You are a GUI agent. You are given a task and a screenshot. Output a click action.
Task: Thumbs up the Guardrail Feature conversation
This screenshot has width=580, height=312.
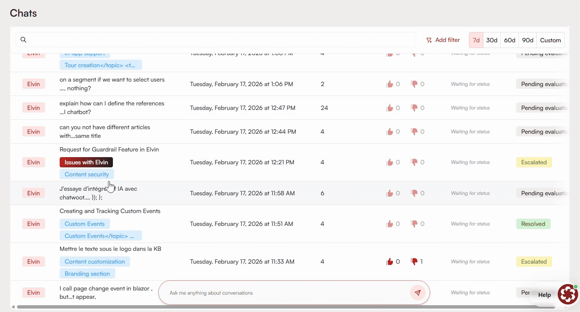tap(390, 162)
